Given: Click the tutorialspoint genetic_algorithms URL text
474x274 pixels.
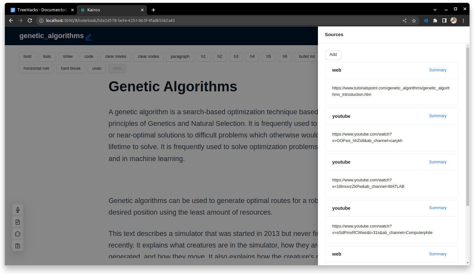Looking at the screenshot, I should (391, 91).
